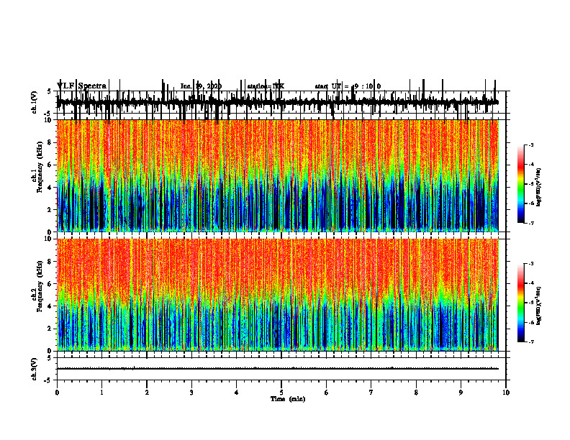The width and height of the screenshot is (570, 440).
Task: Click the 0 kHz tick of ch.2 spectrogram
Action: pyautogui.click(x=50, y=351)
